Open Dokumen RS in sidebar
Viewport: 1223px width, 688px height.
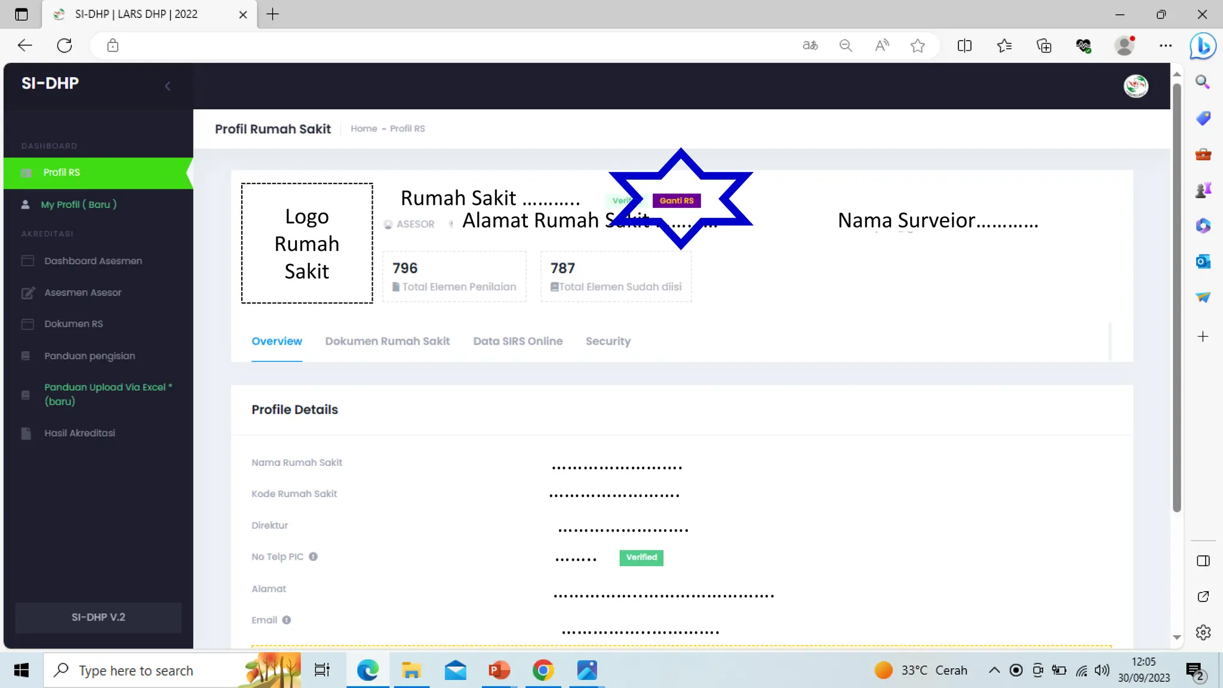73,324
